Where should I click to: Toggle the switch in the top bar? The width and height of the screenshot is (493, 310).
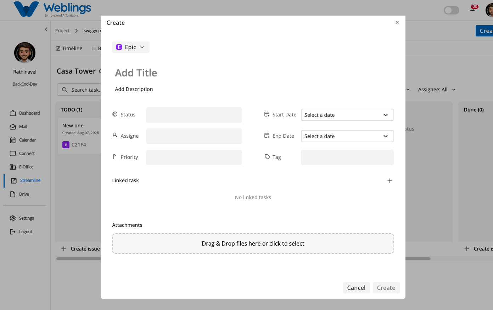click(452, 10)
